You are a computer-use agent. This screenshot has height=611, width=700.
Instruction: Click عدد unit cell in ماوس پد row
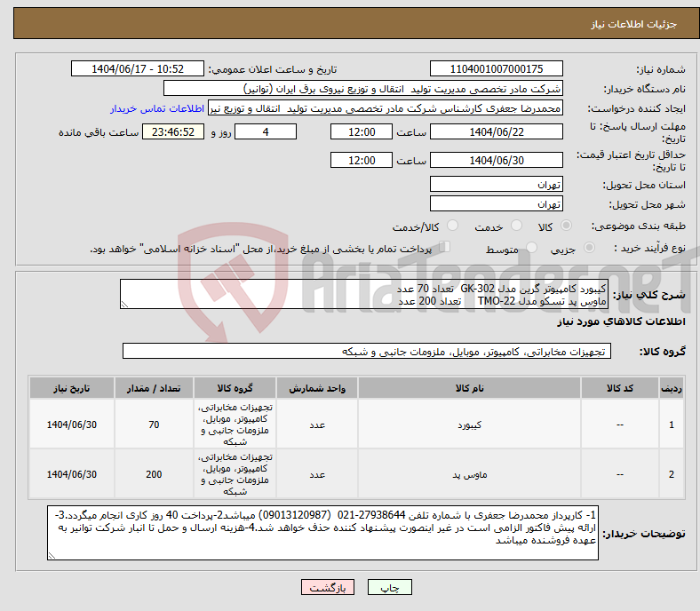click(x=317, y=474)
